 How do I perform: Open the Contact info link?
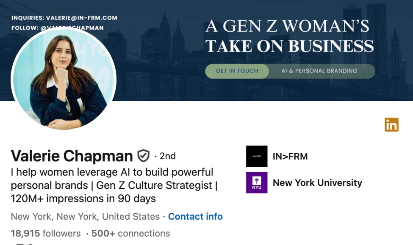[x=195, y=216]
